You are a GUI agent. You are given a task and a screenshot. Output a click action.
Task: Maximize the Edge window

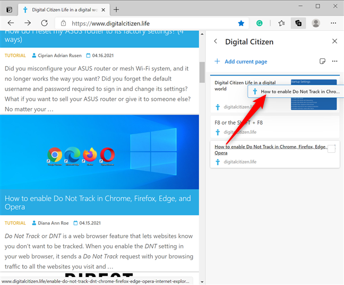click(x=317, y=6)
